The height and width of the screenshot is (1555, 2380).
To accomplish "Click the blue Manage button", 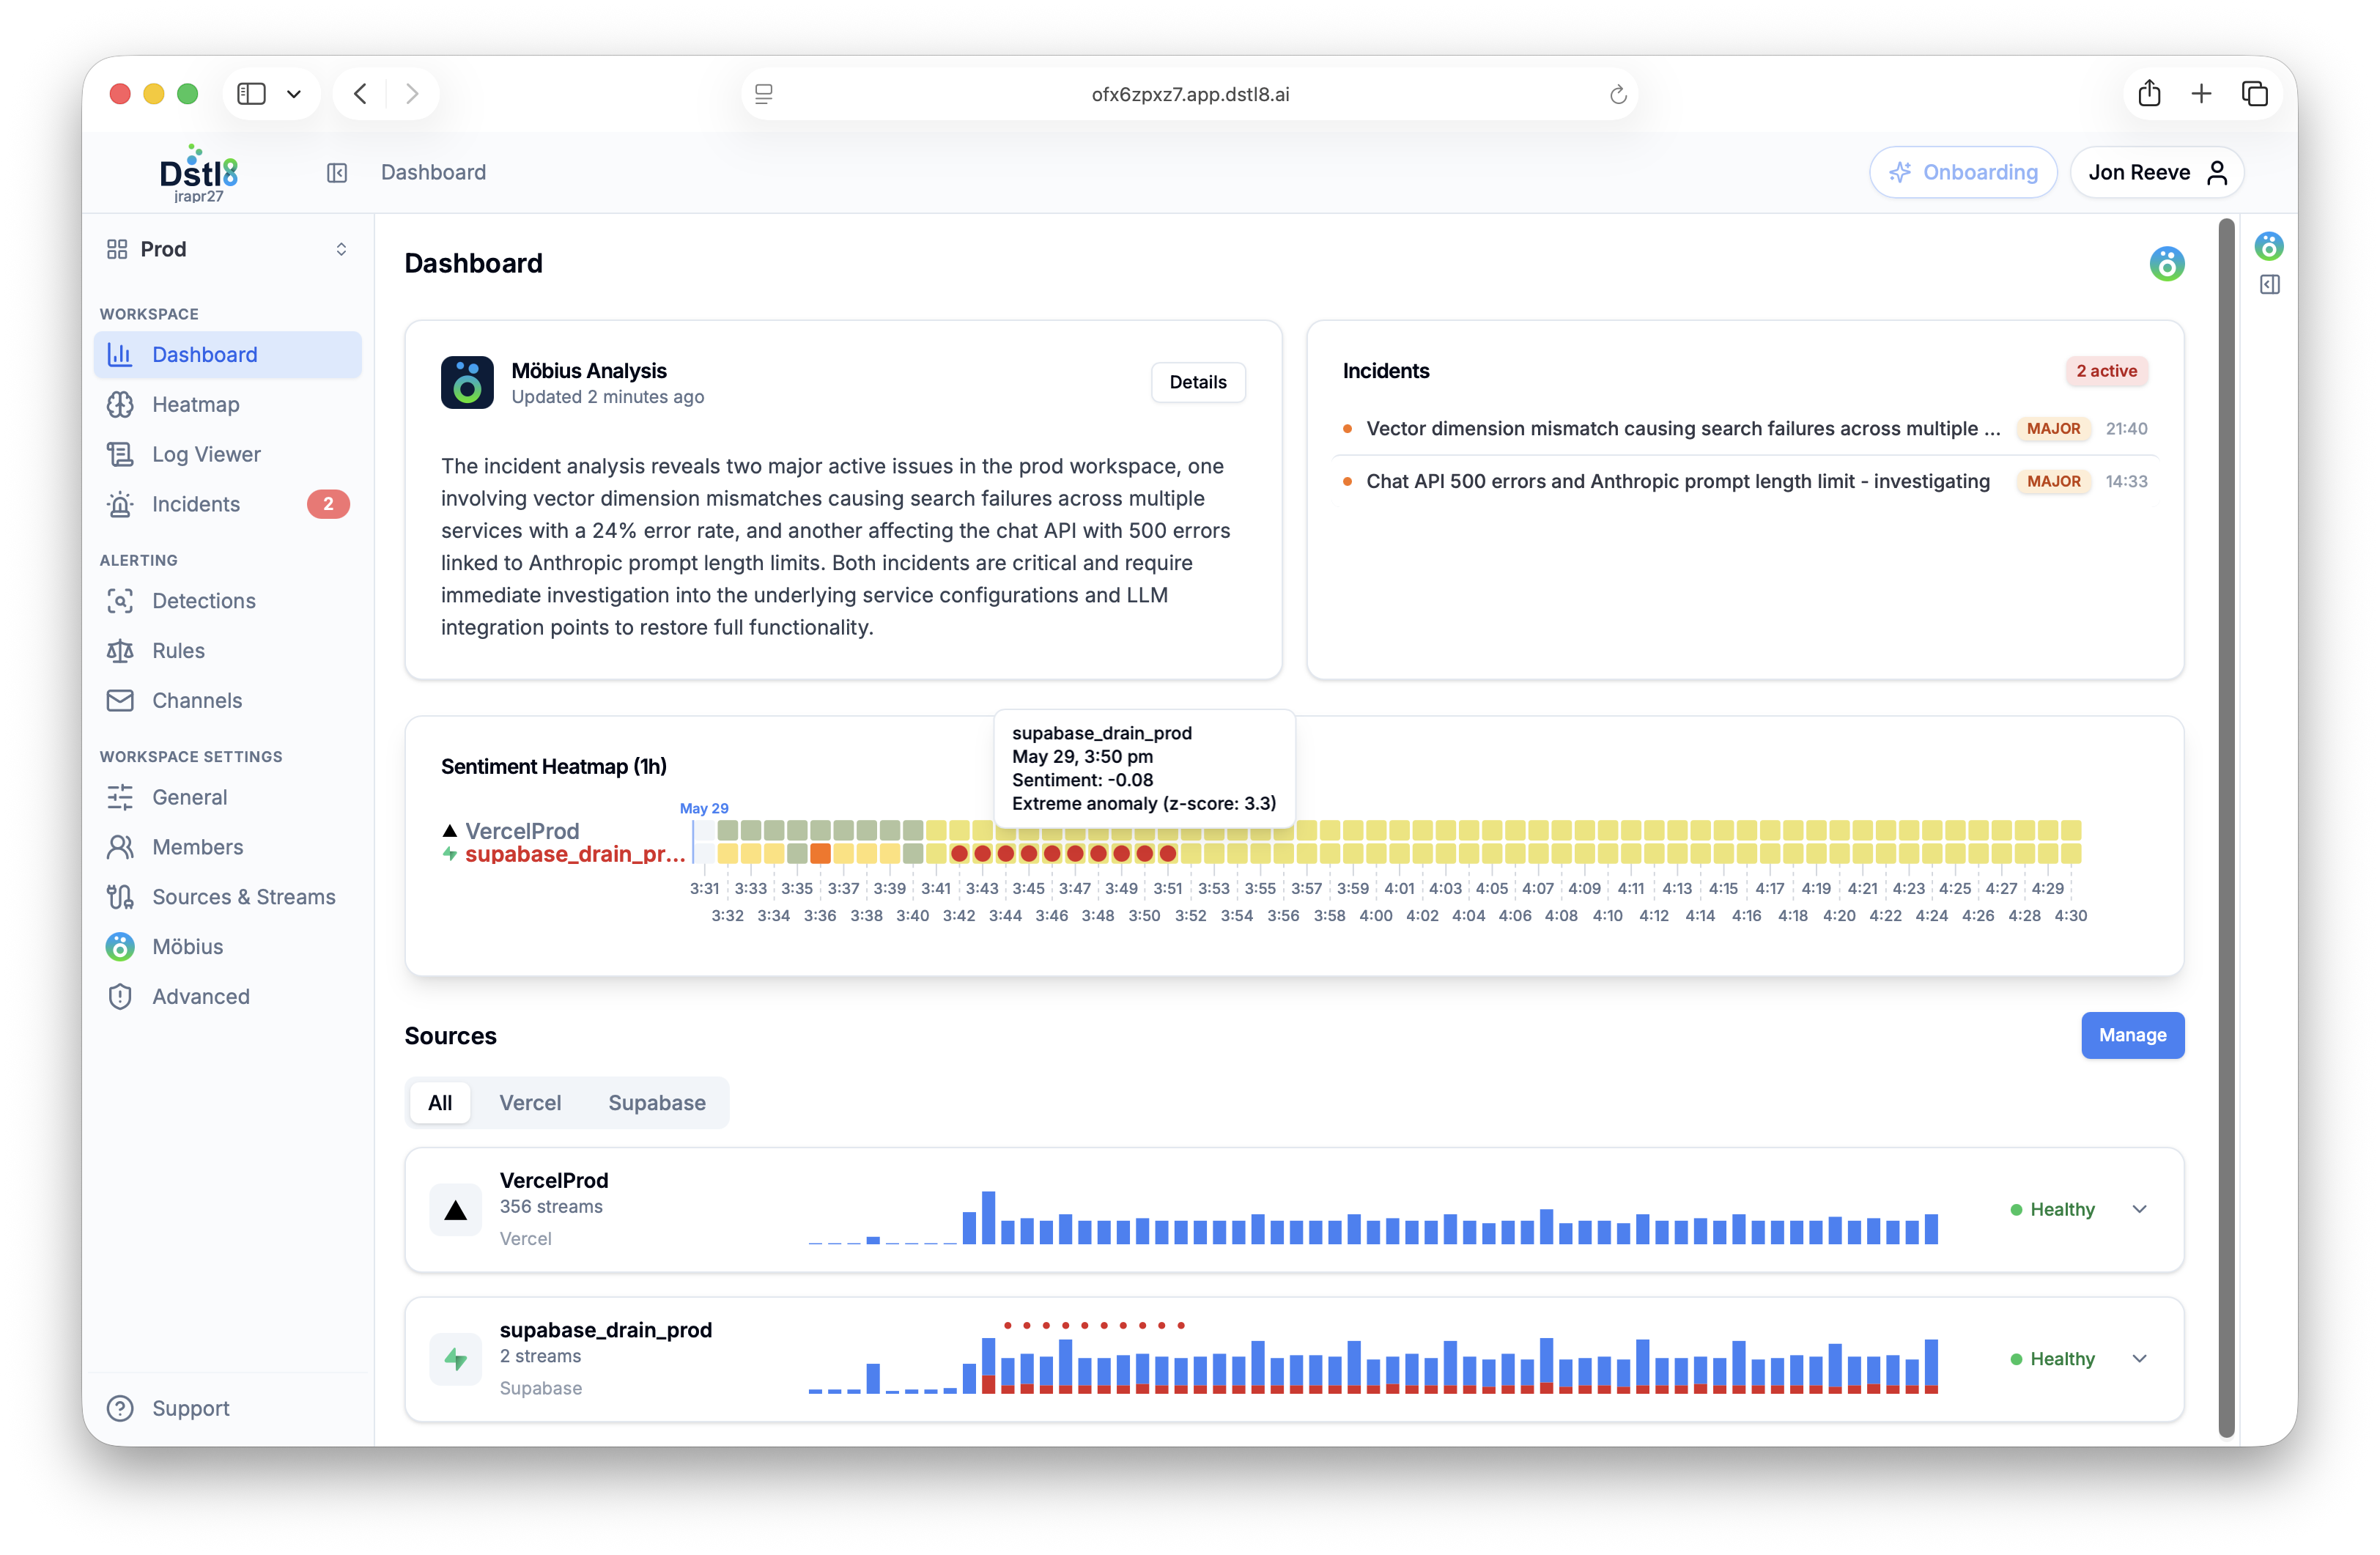I will 2132,1035.
